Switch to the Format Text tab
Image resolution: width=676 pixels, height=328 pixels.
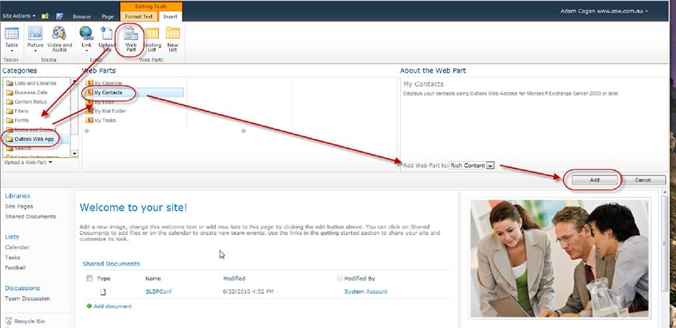tap(140, 15)
